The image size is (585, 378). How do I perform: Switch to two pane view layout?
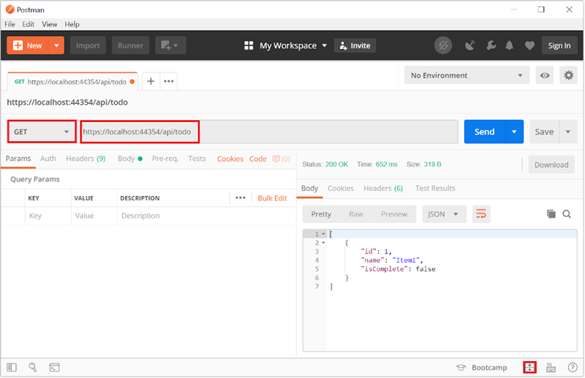(529, 367)
